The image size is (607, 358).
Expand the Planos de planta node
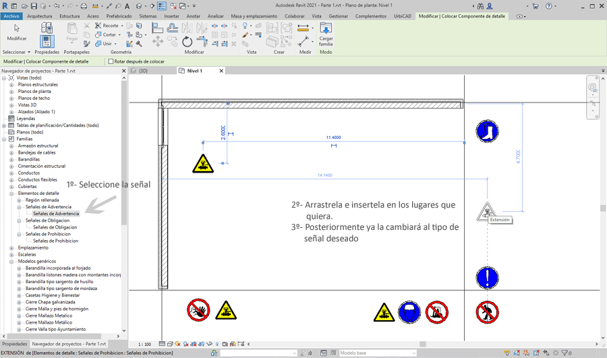[x=11, y=92]
